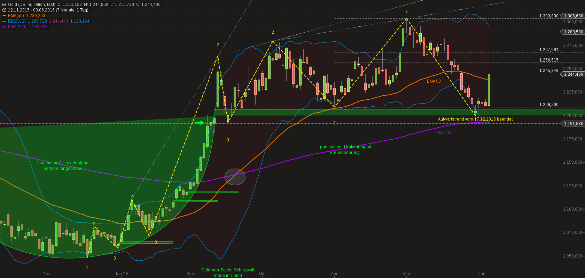This screenshot has width=585, height=278.
Task: Click the pan bottom Umkehrsignal Vorbereitungsphase annotation
Action: (63, 166)
